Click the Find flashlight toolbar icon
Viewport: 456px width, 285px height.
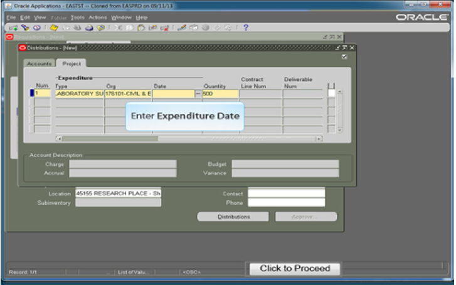click(25, 28)
